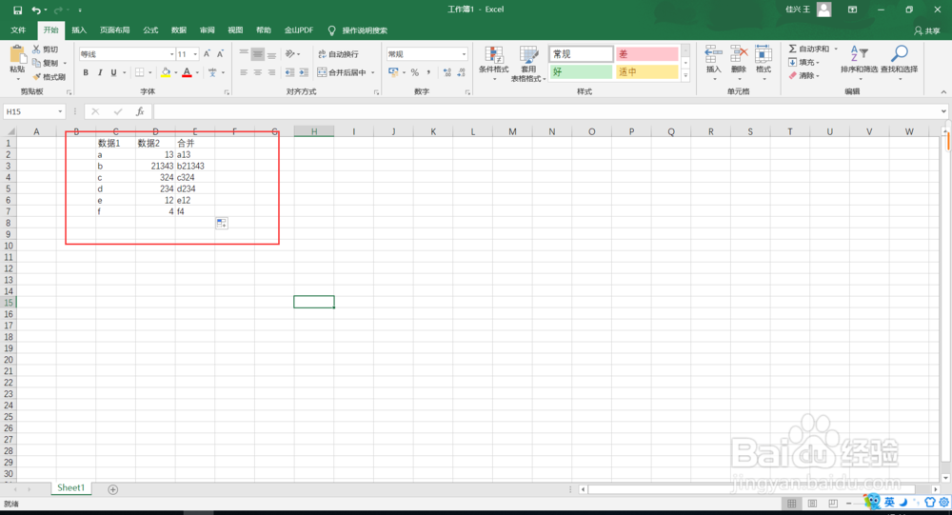
Task: Click the Sheet1 tab
Action: [x=71, y=487]
